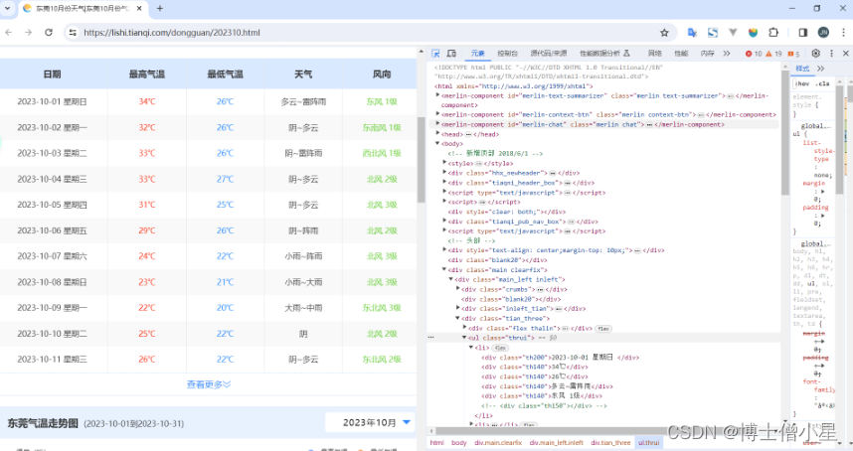Select the ul.thrui breadcrumb

(x=648, y=443)
